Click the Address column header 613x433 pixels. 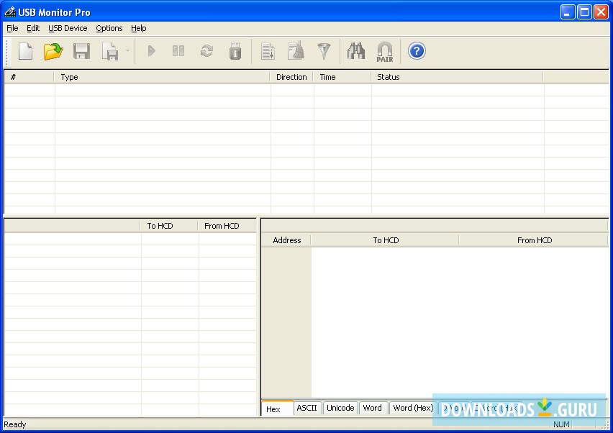pos(286,240)
